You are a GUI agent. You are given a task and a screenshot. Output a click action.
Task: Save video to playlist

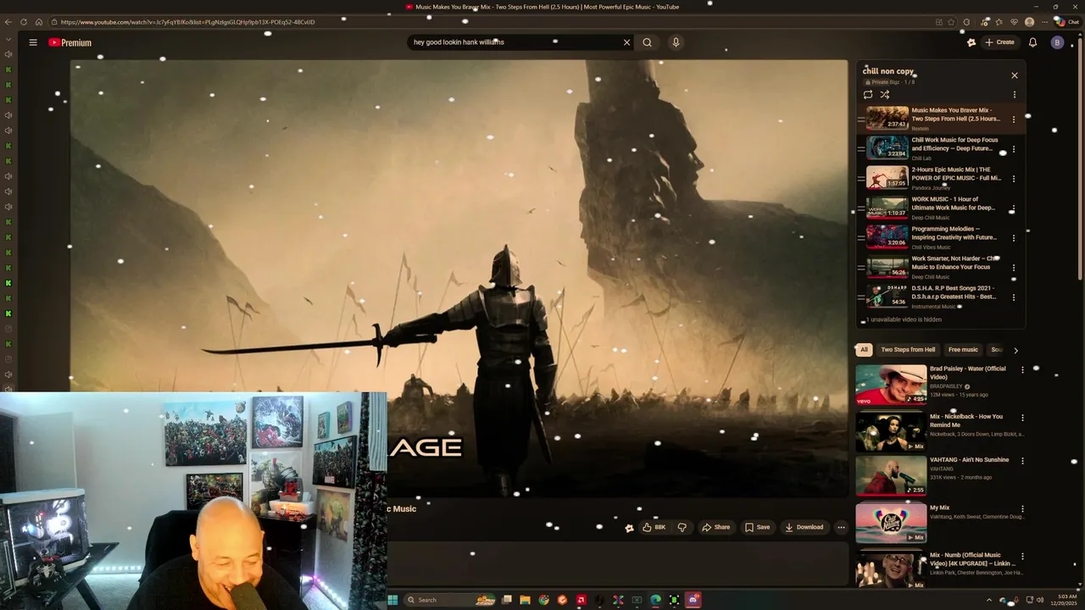point(757,527)
